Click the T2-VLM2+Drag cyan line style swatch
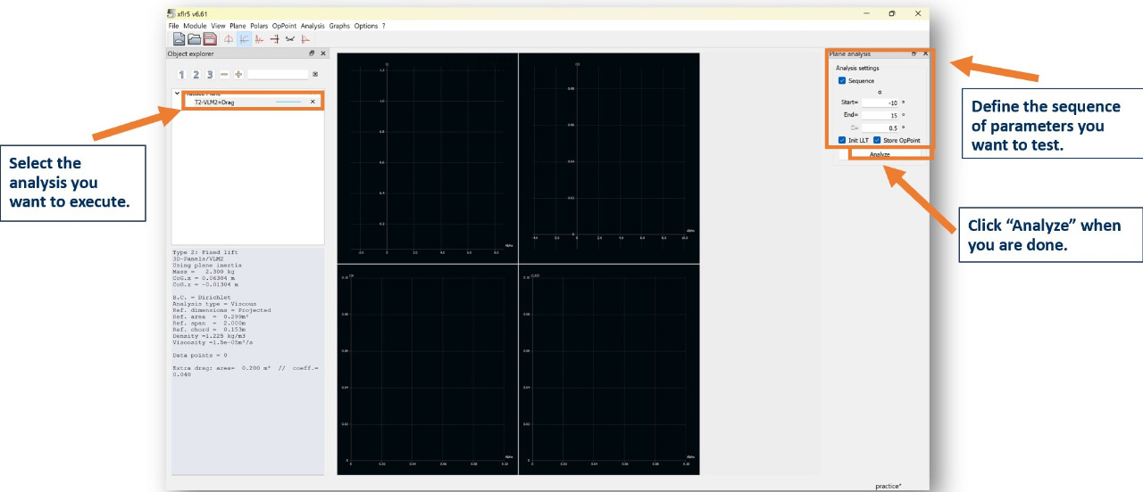Screen dimensions: 1143x492 288,102
